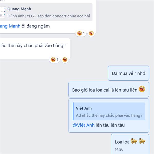Click the 'Loa loa' message text
The height and width of the screenshot is (154, 154).
pyautogui.click(x=122, y=142)
